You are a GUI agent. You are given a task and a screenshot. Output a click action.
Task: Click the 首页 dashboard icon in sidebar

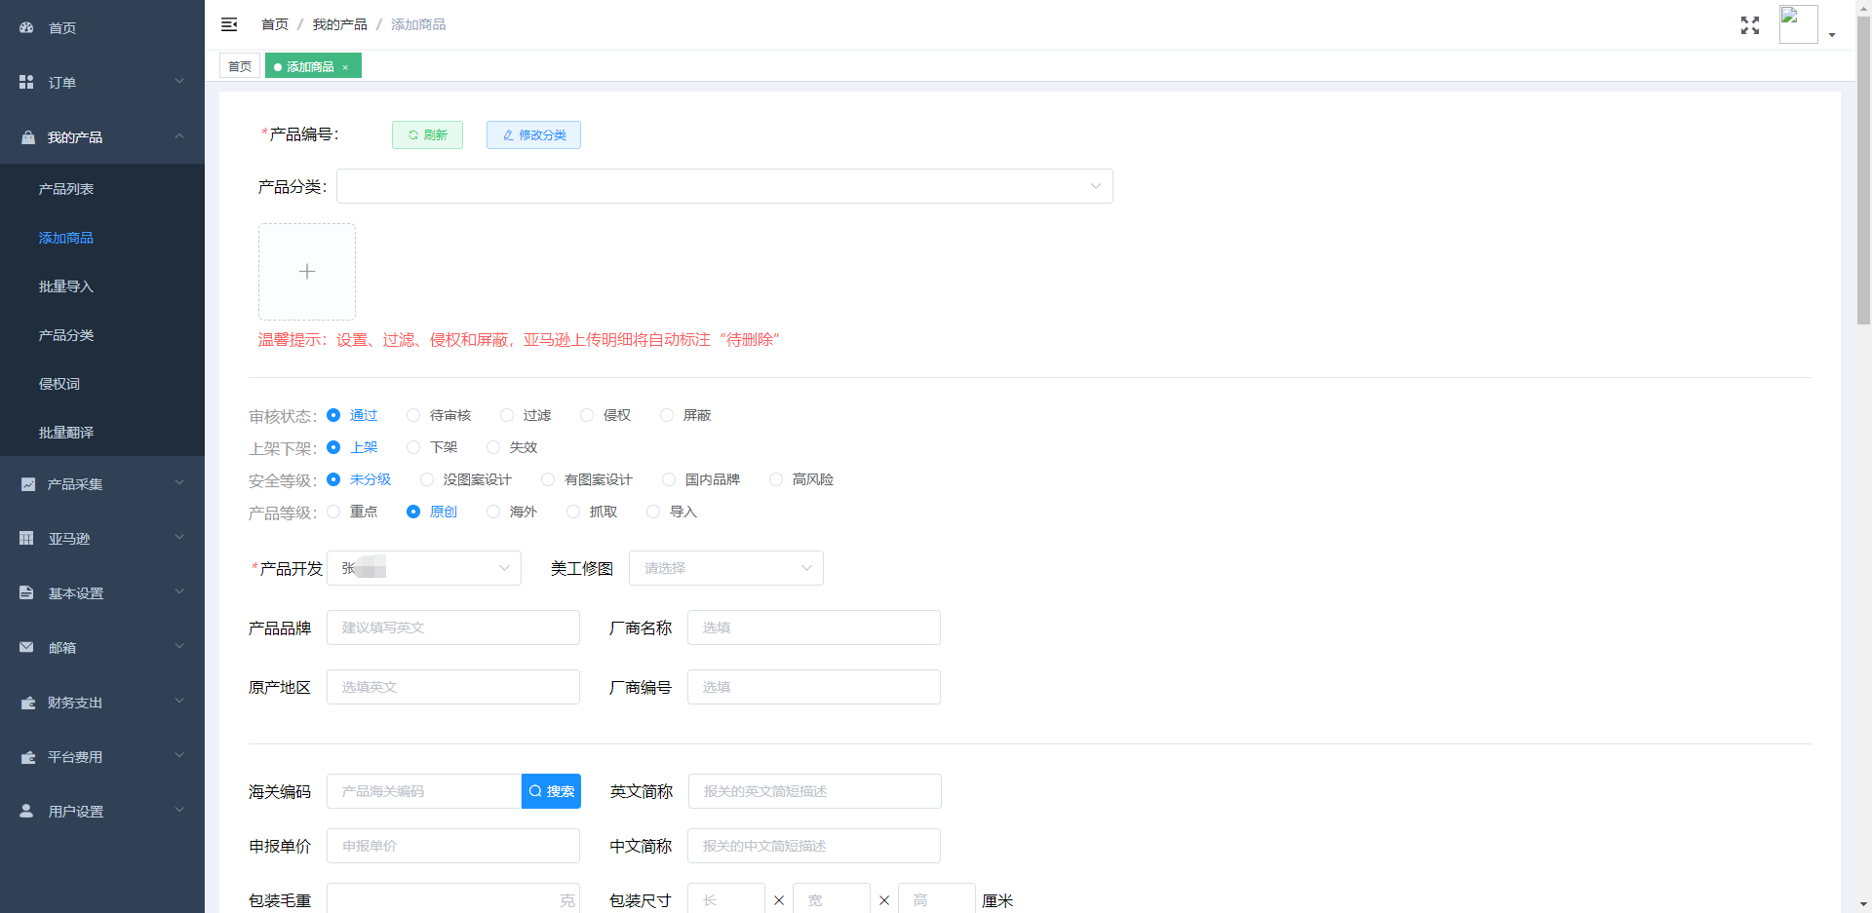[x=26, y=28]
